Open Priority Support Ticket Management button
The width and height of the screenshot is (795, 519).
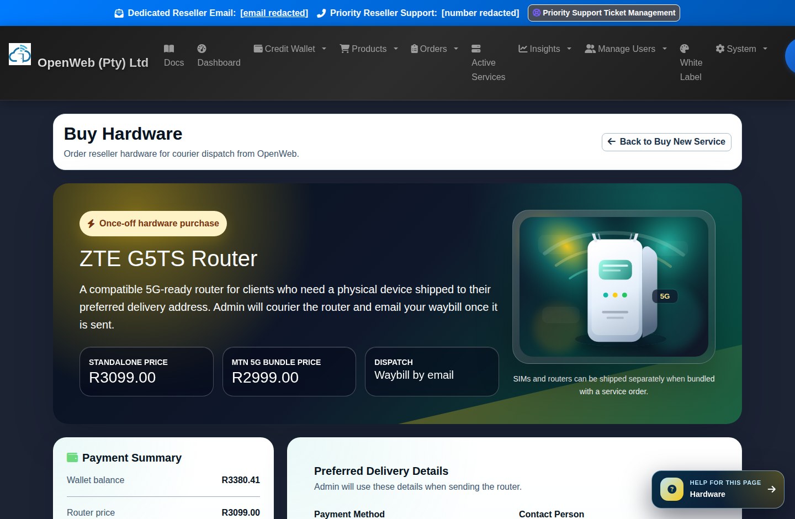[x=604, y=13]
